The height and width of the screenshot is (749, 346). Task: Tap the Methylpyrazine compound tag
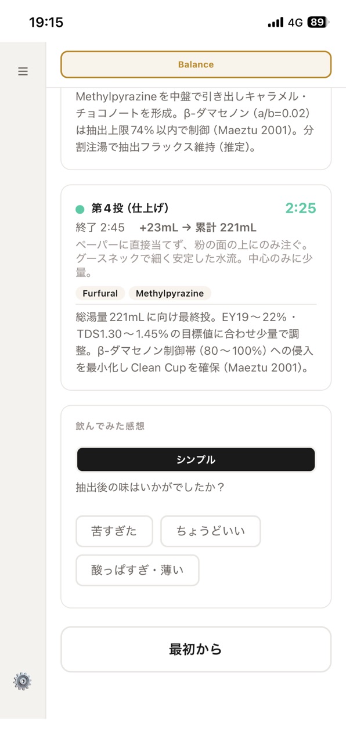pyautogui.click(x=170, y=293)
